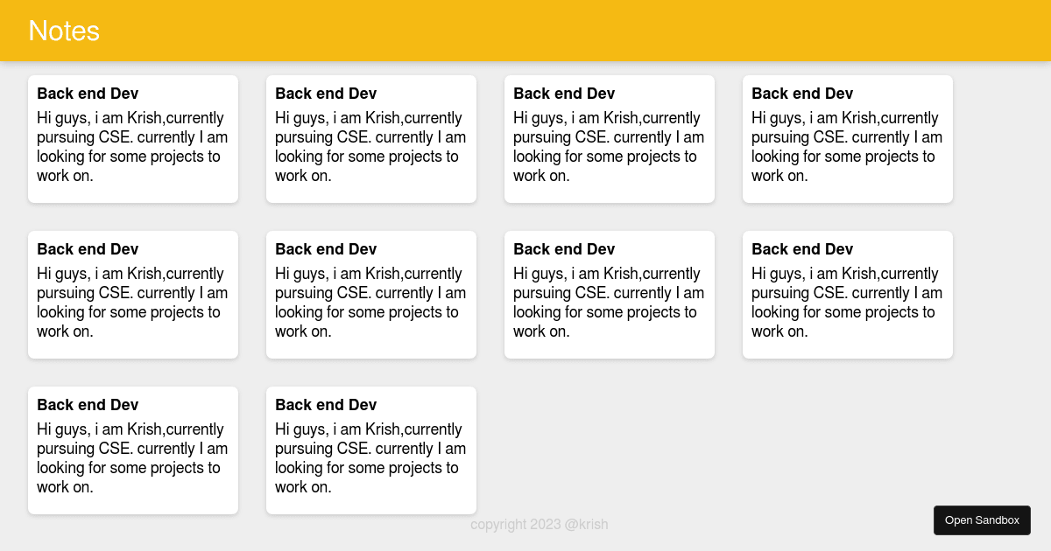The height and width of the screenshot is (551, 1051).
Task: Click the copyright 2023 @krish text
Action: point(540,525)
